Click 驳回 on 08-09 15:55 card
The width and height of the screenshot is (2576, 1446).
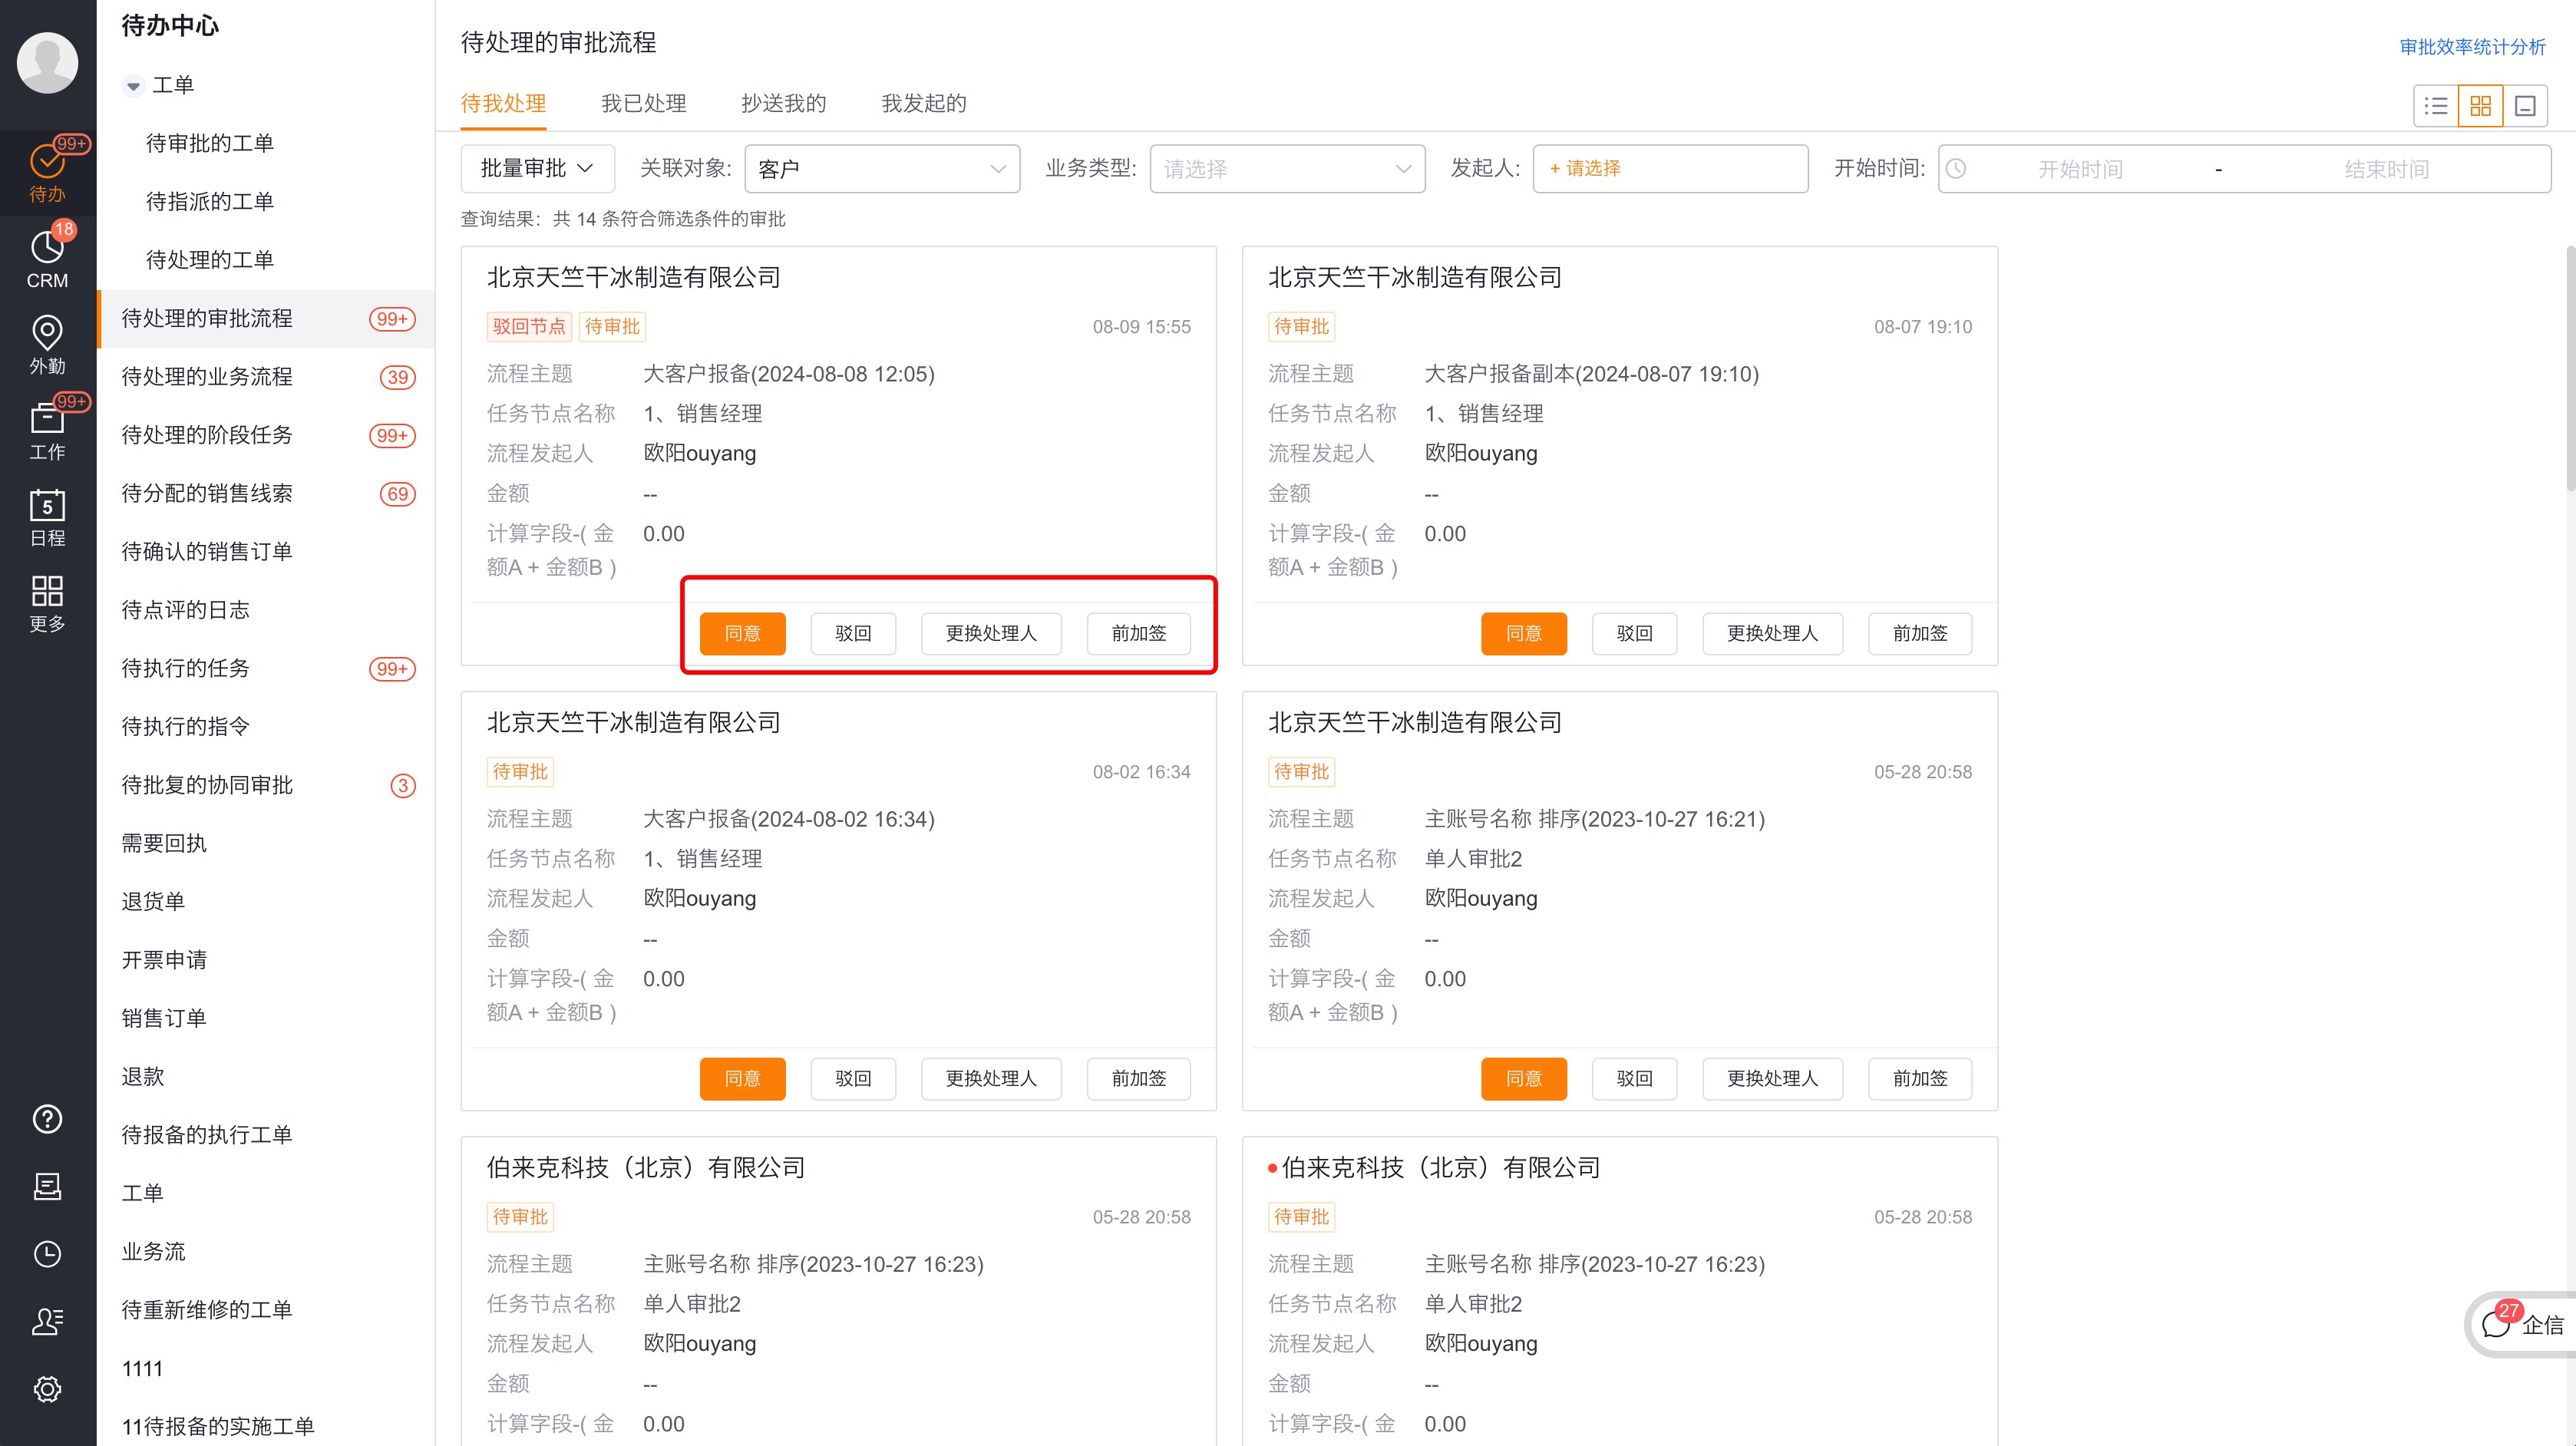(853, 633)
